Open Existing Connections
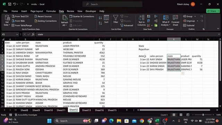This screenshot has height=125, width=222. point(45,21)
